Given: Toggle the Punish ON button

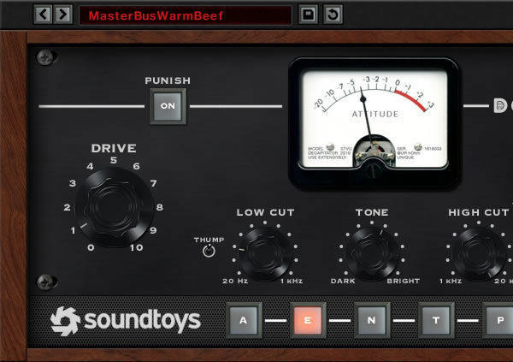Looking at the screenshot, I should pos(168,106).
